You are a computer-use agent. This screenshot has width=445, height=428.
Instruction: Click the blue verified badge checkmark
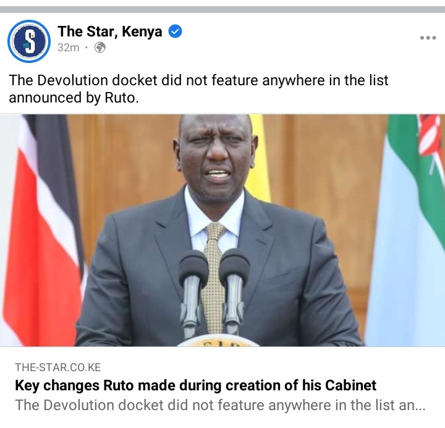(175, 31)
